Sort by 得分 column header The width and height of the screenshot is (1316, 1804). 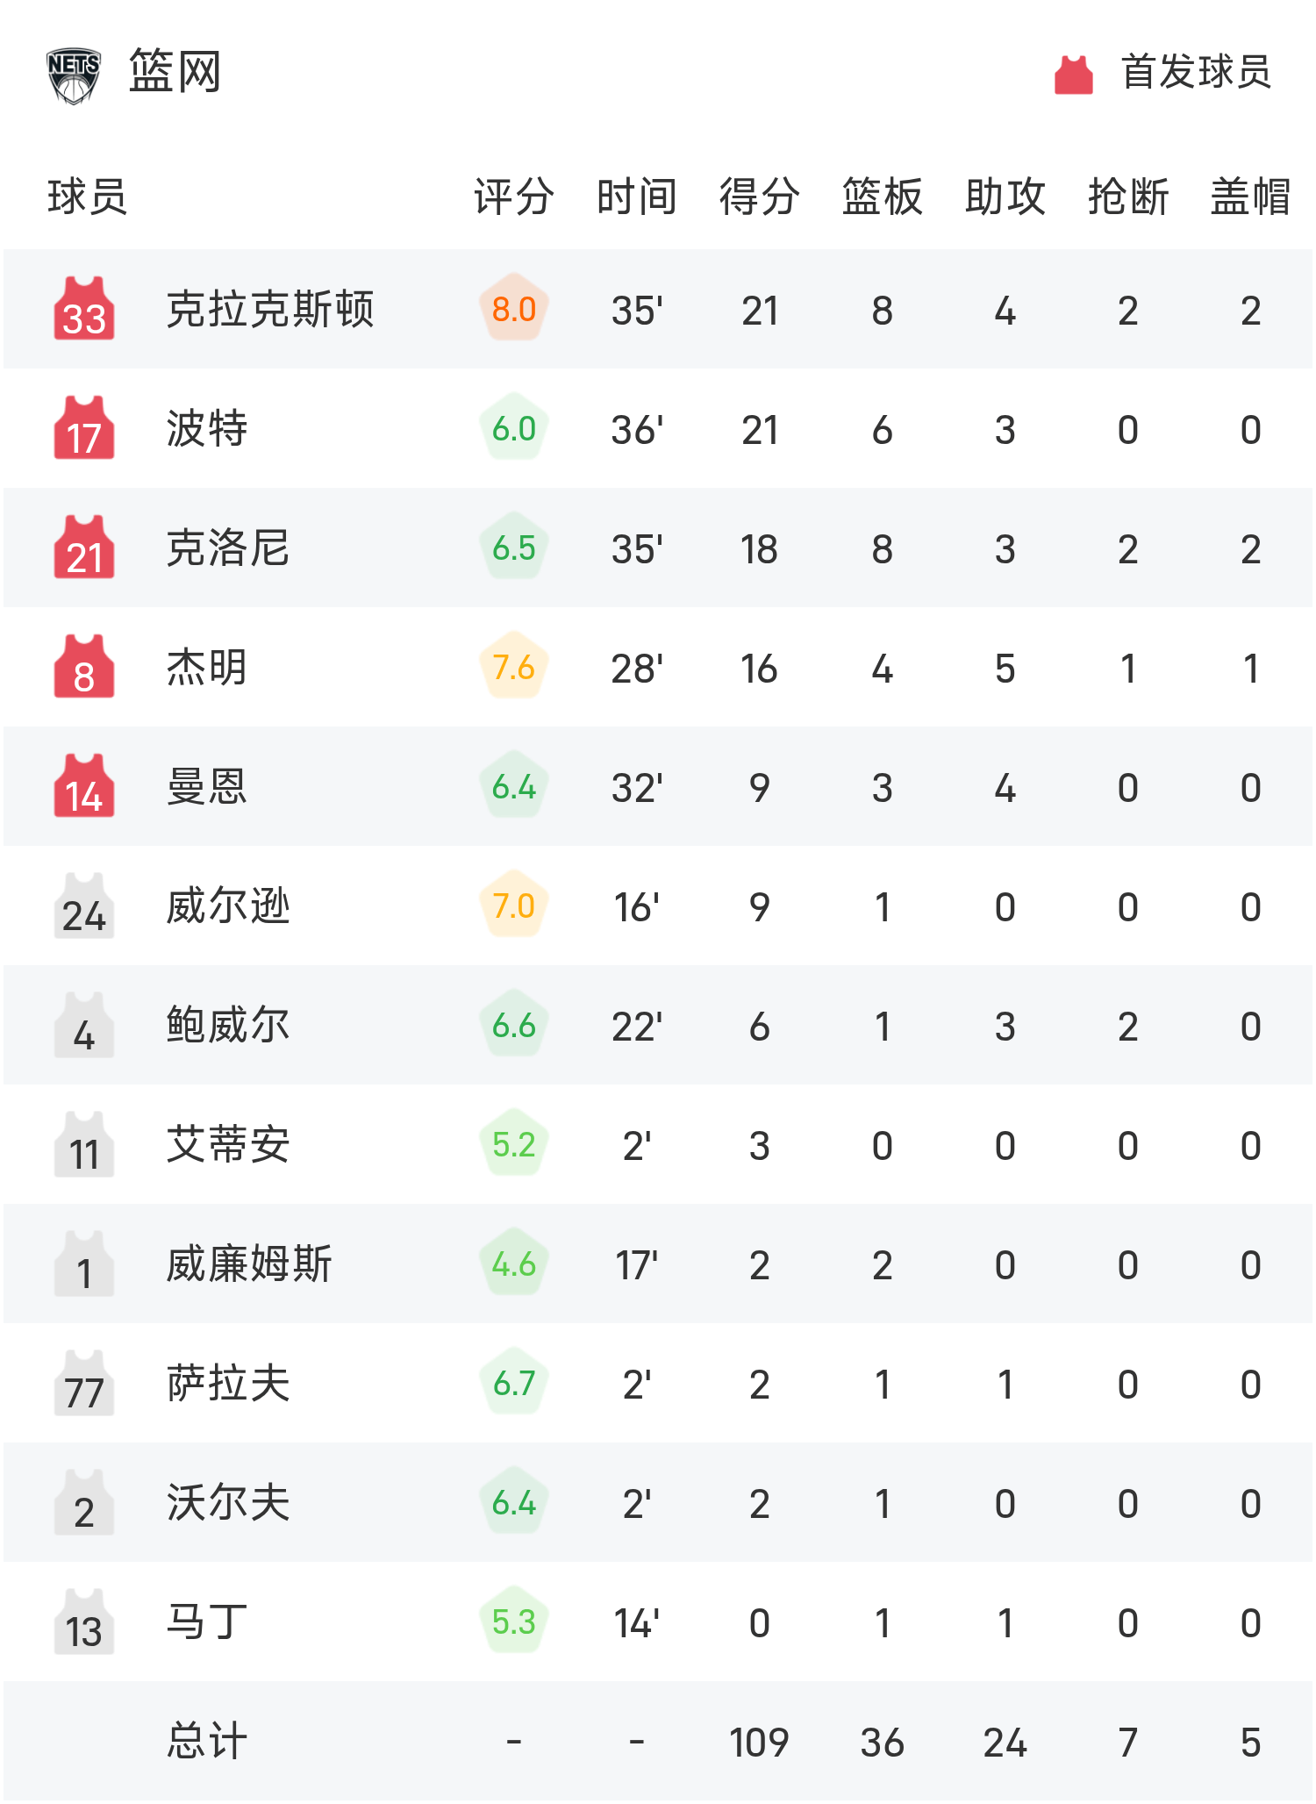[x=759, y=197]
